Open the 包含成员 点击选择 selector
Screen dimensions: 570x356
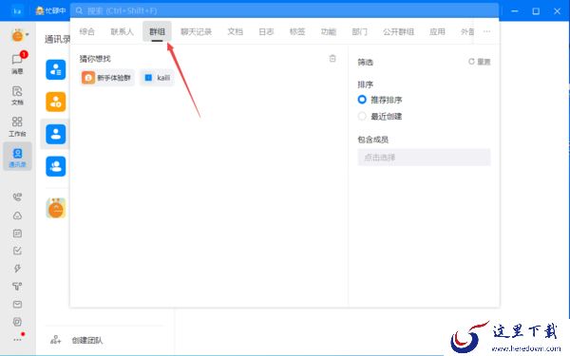pyautogui.click(x=424, y=158)
